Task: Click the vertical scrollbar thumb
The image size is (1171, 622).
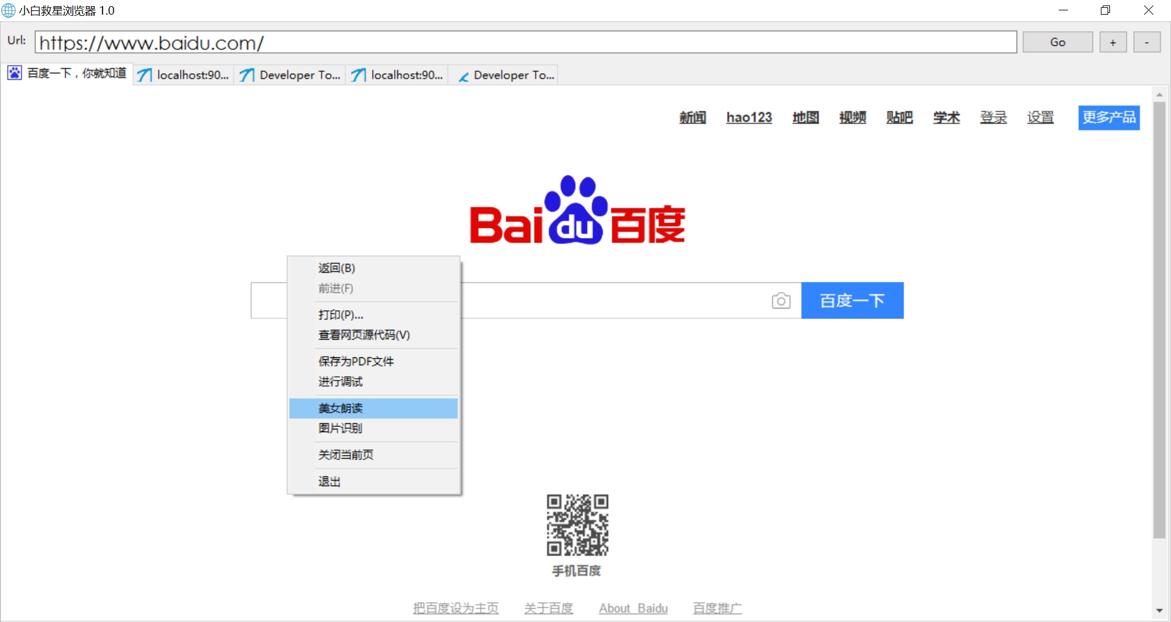Action: click(x=1159, y=320)
